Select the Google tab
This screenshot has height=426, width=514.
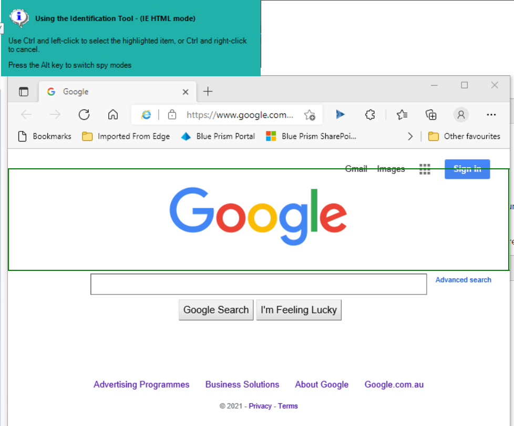[118, 92]
